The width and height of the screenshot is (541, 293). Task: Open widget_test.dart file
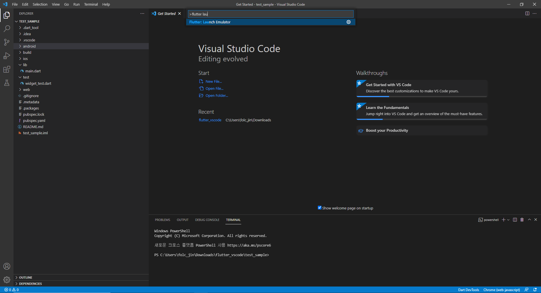click(x=38, y=83)
